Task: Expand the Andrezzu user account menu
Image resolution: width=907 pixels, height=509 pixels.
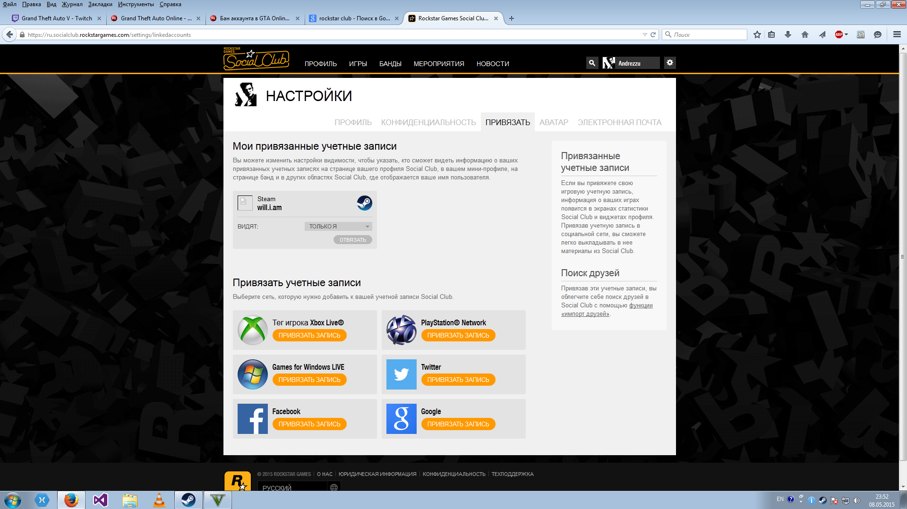Action: 631,63
